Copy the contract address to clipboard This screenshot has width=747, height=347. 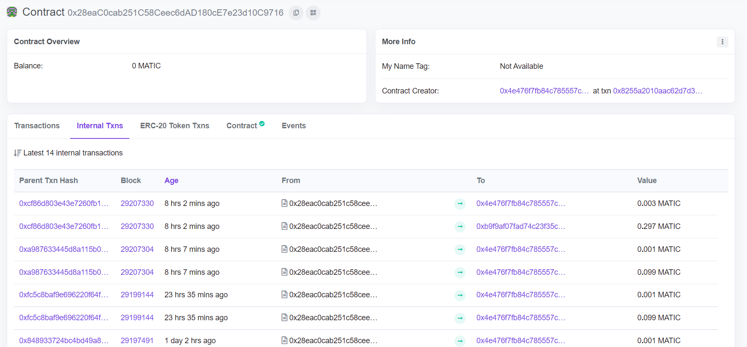(x=296, y=13)
